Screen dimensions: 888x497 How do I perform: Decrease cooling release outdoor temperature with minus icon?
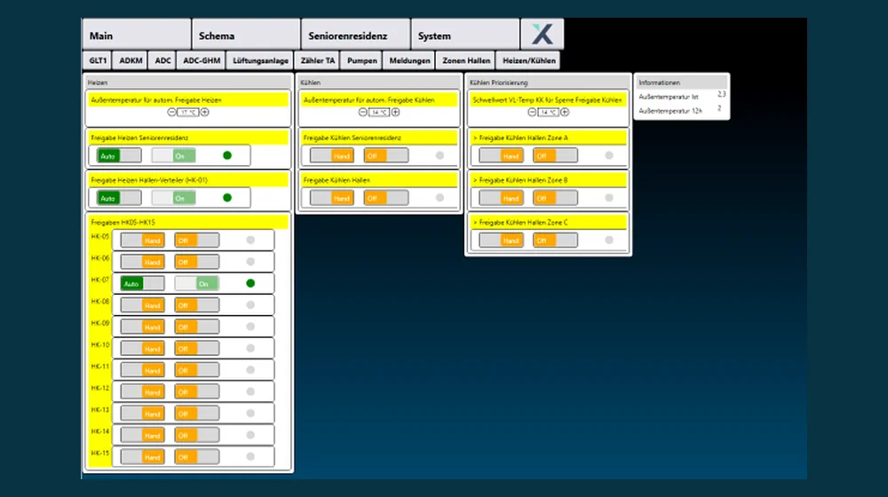coord(362,112)
